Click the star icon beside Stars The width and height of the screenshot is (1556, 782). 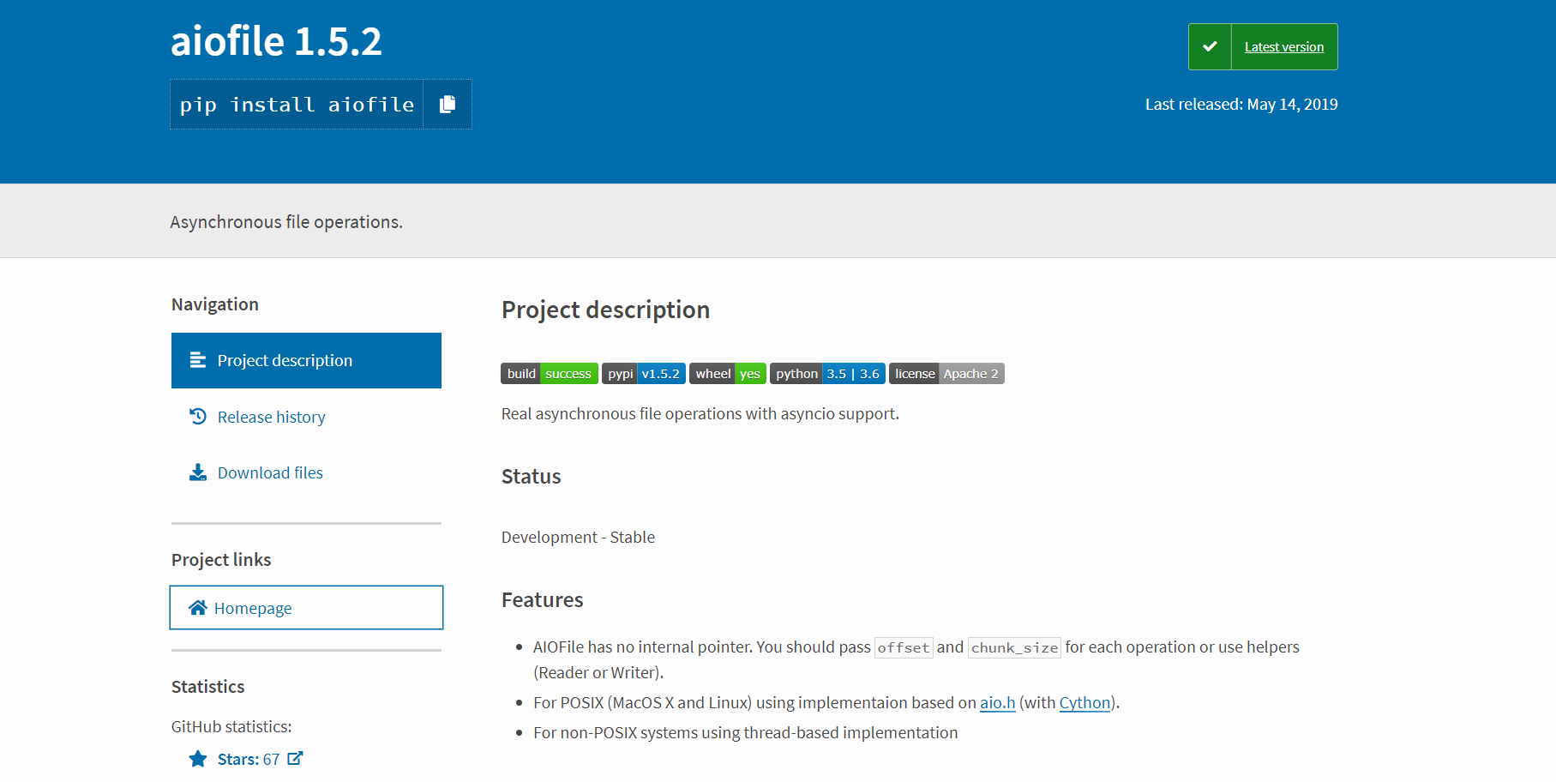coord(198,759)
